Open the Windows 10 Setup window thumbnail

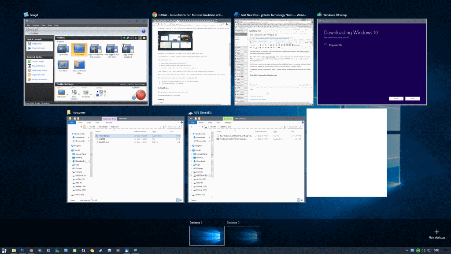[x=372, y=62]
